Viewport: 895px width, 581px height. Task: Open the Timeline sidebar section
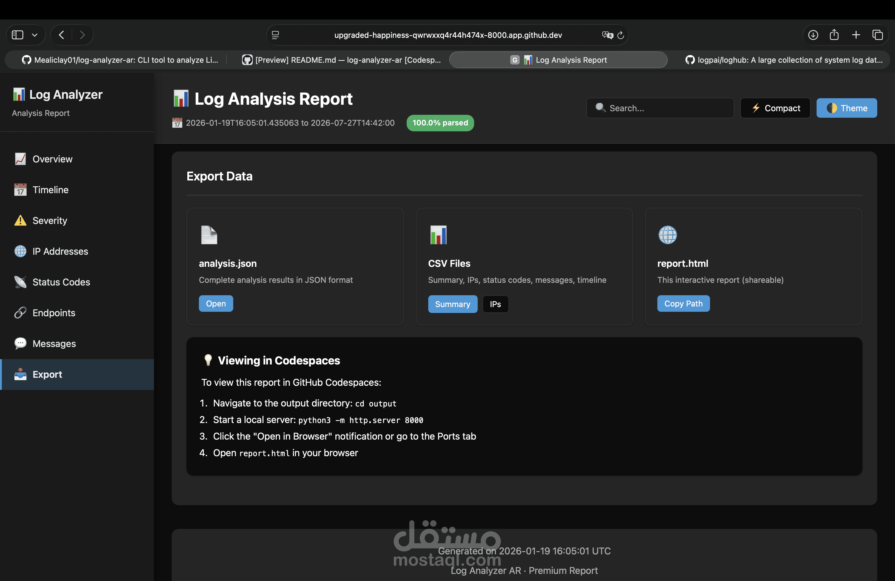(x=50, y=190)
